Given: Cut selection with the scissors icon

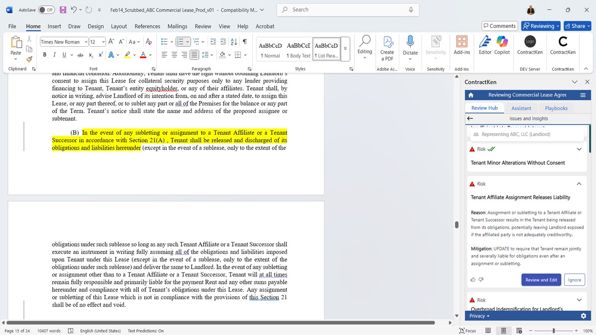Looking at the screenshot, I should pos(29,39).
